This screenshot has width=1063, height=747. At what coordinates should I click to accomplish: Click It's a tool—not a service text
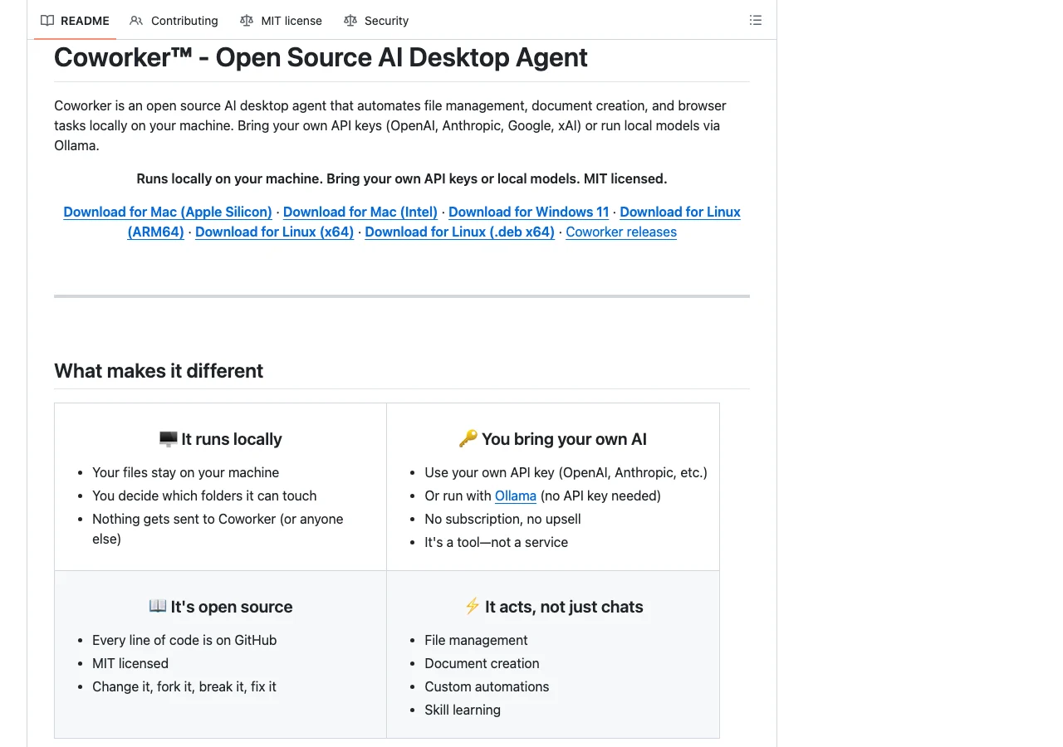496,542
